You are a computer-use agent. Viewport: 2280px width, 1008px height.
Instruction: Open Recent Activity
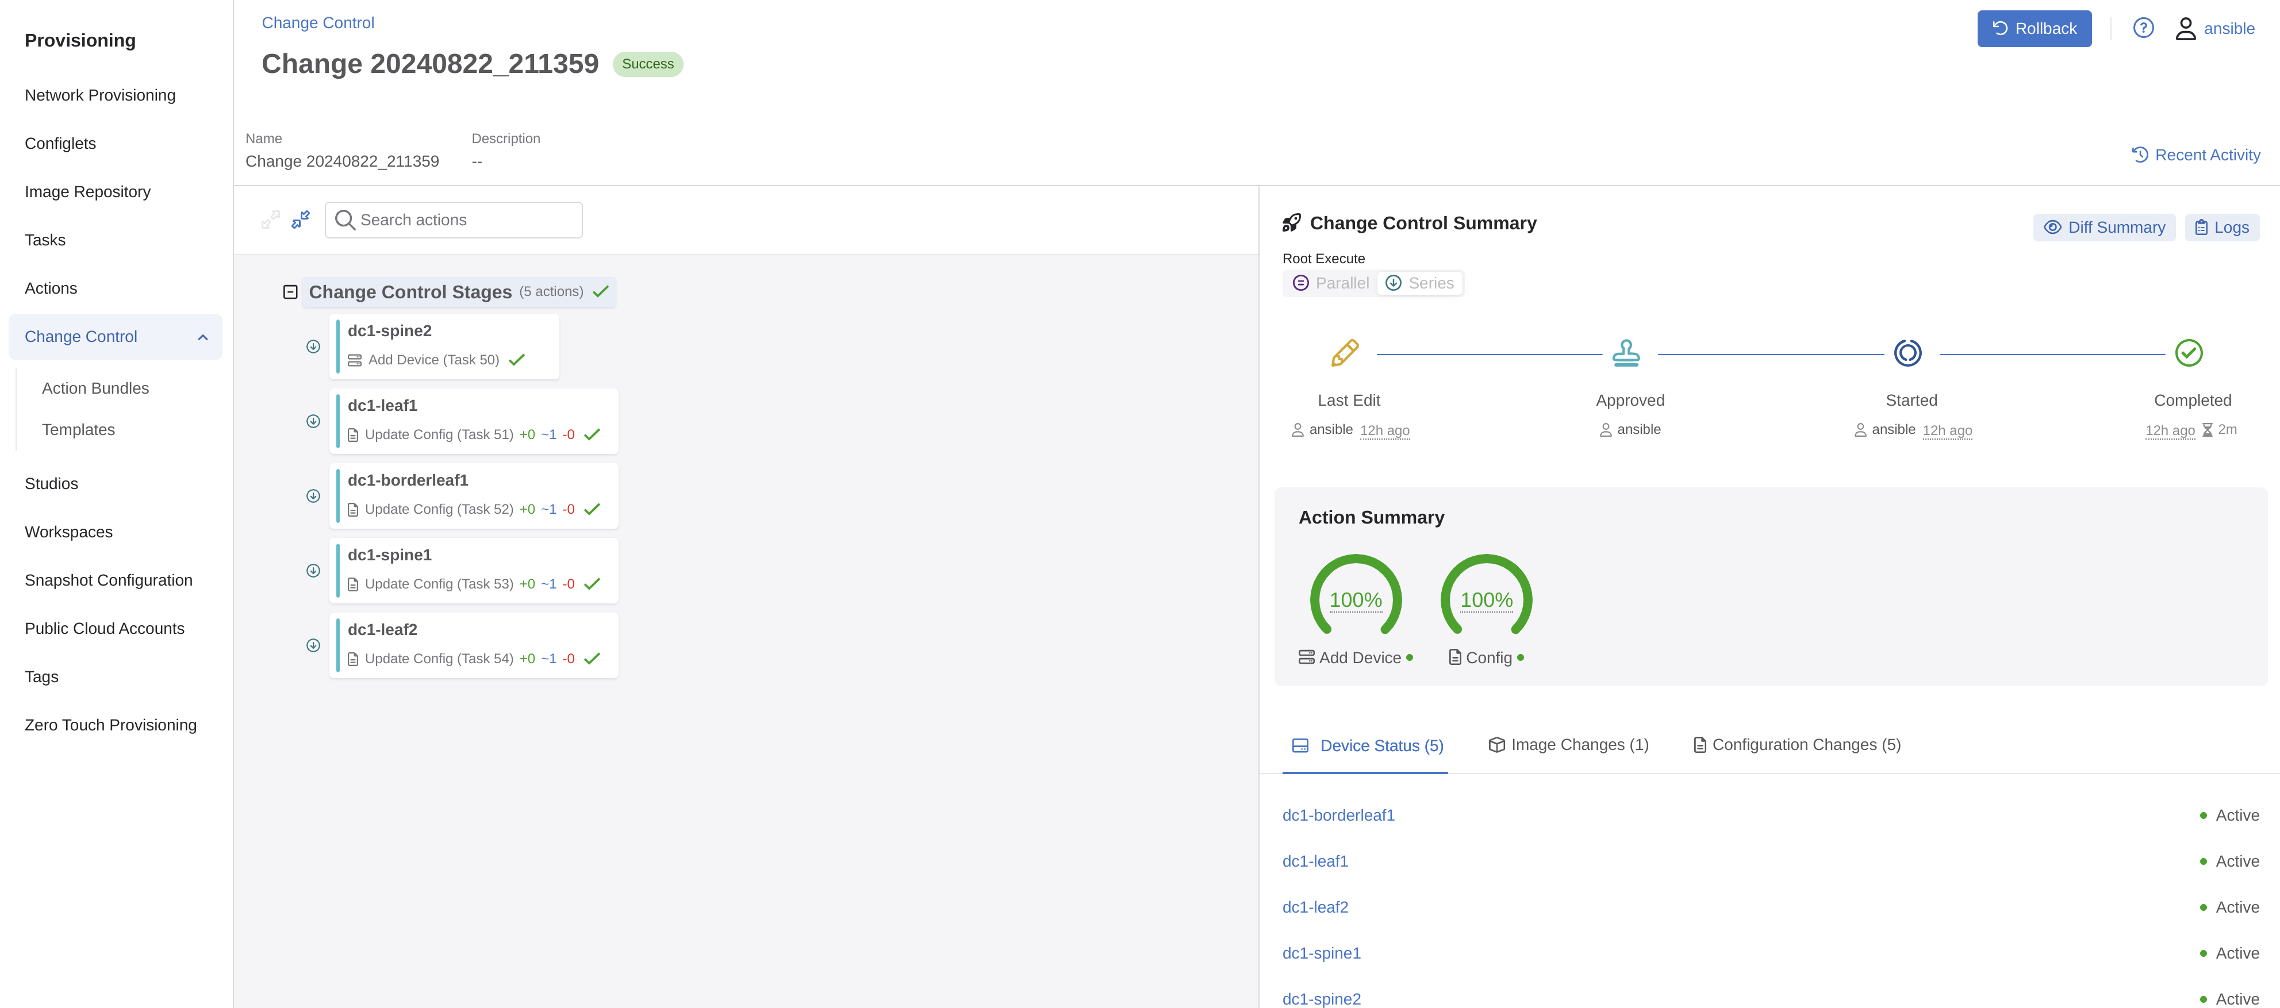tap(2196, 155)
